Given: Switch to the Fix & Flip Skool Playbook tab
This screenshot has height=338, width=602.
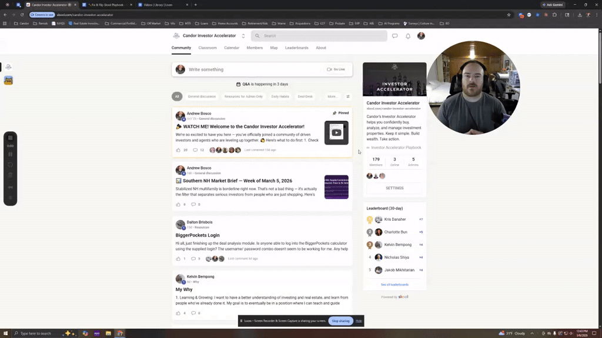Looking at the screenshot, I should 106,5.
